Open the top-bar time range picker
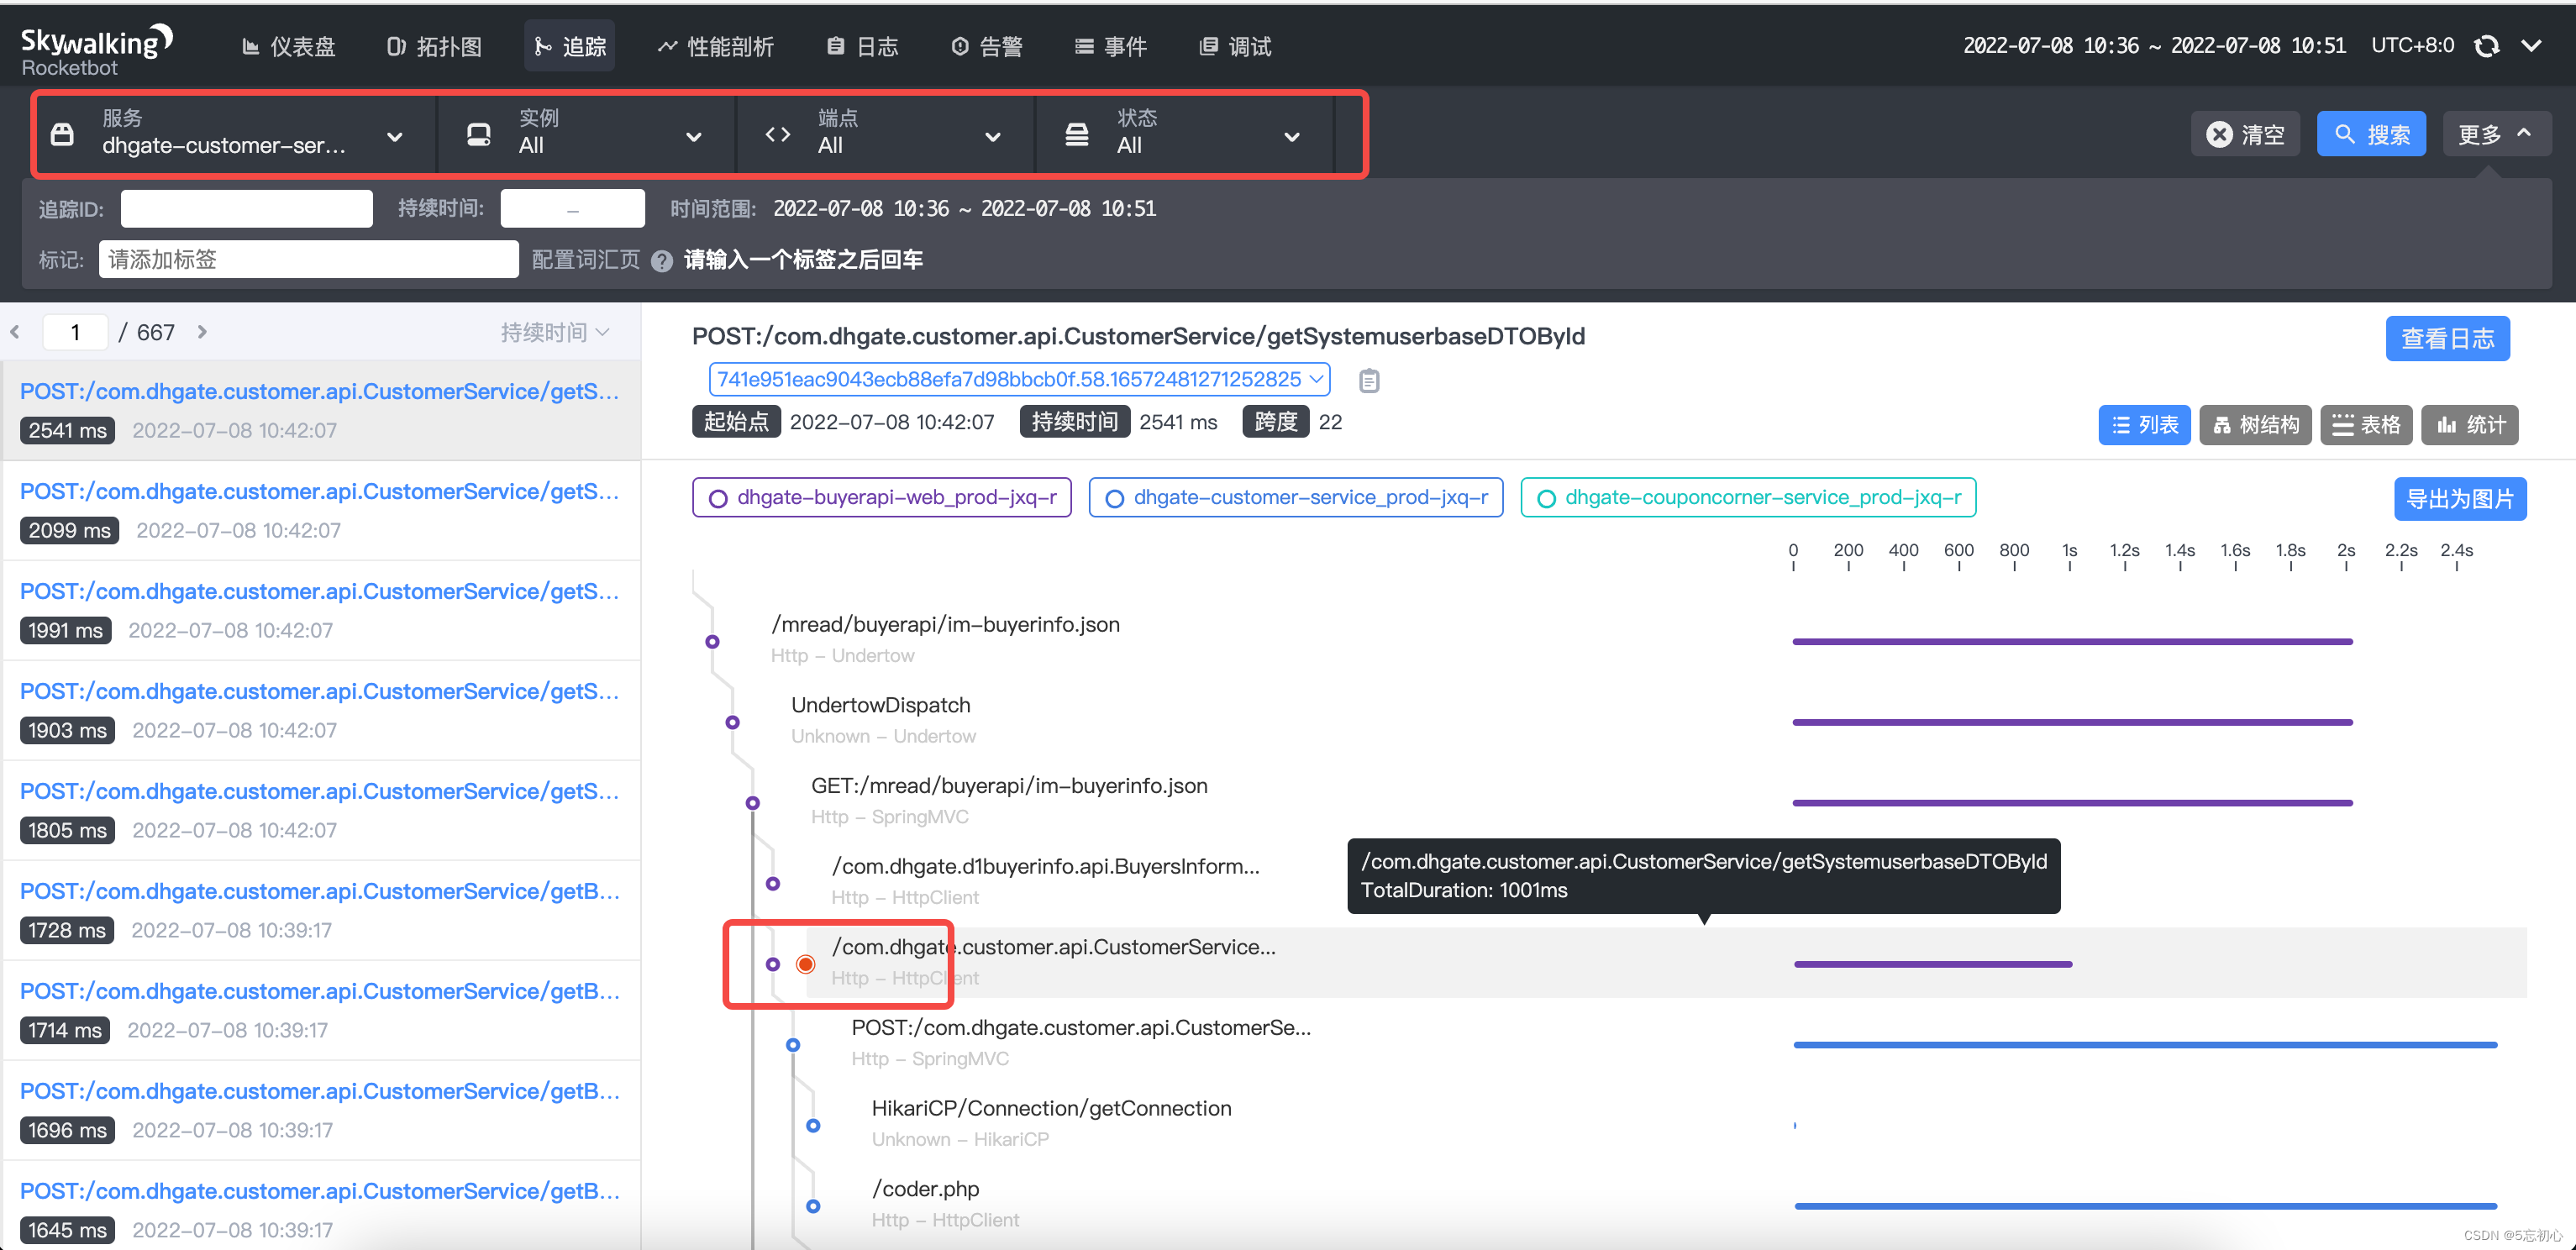This screenshot has width=2576, height=1250. pos(2154,46)
